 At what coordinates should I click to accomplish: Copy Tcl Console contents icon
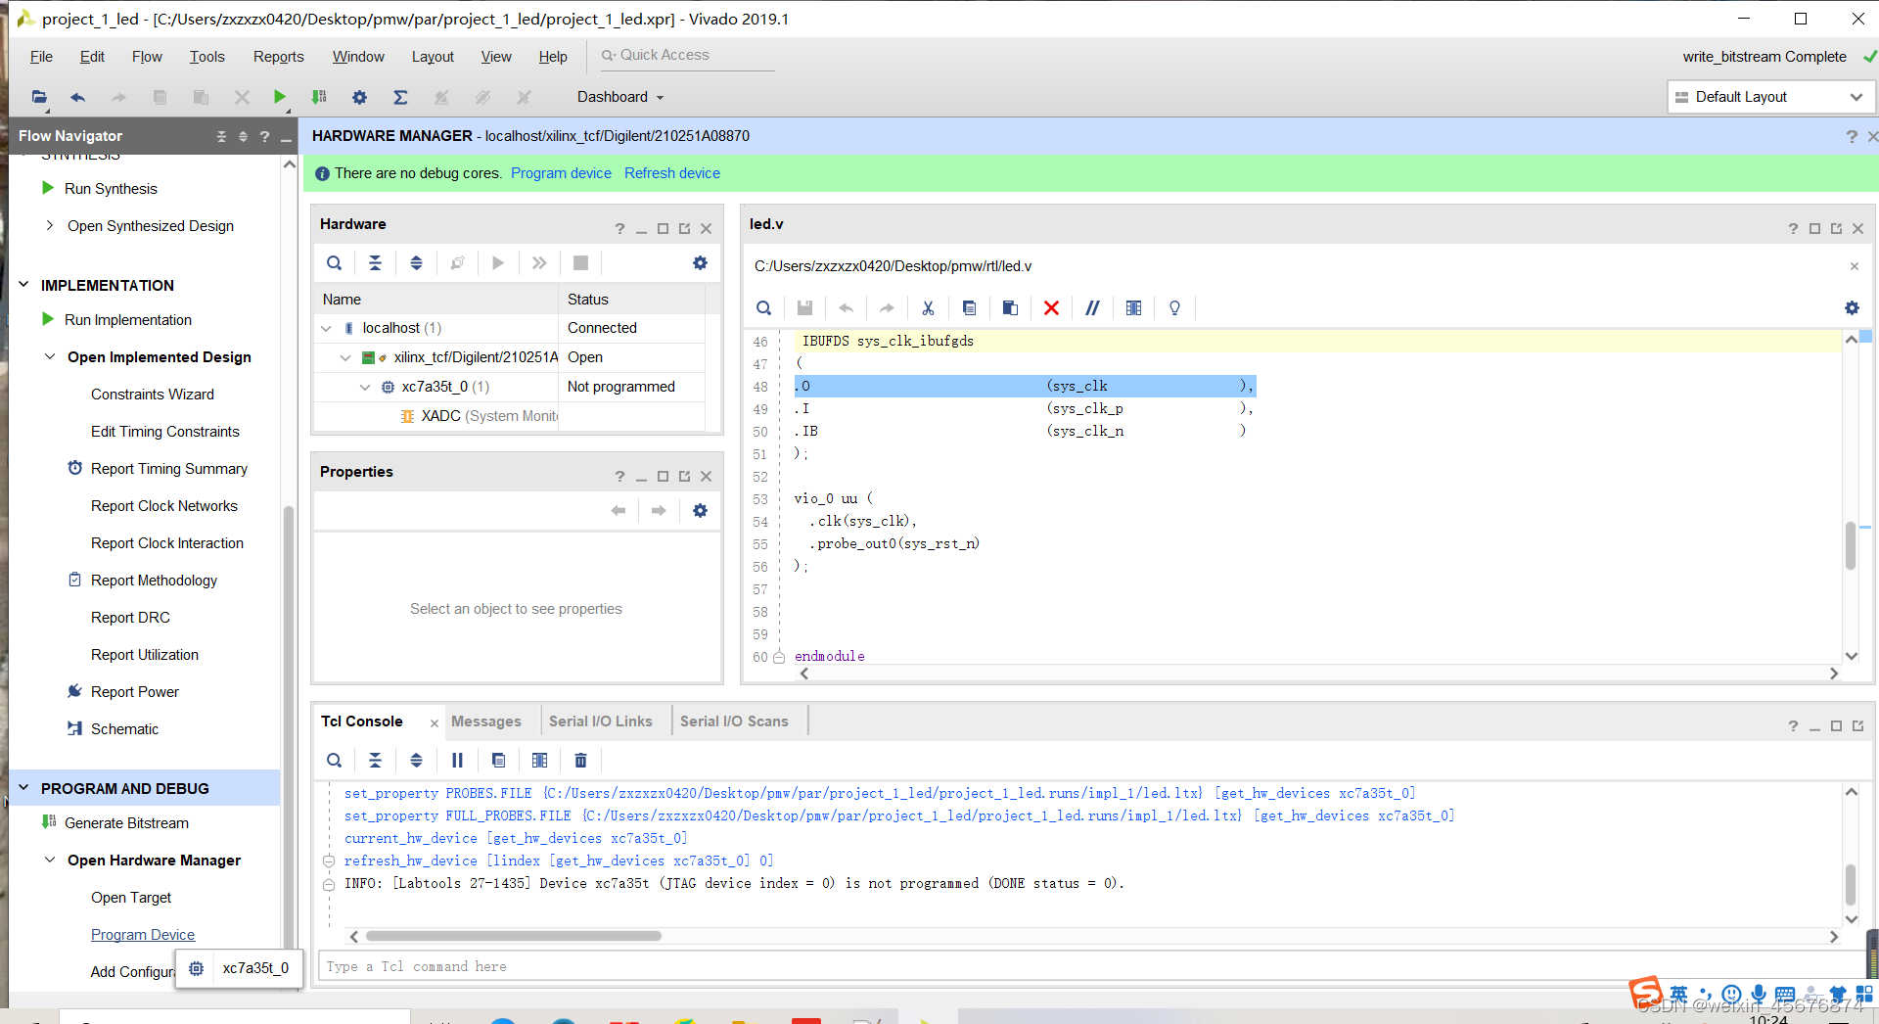click(x=498, y=761)
